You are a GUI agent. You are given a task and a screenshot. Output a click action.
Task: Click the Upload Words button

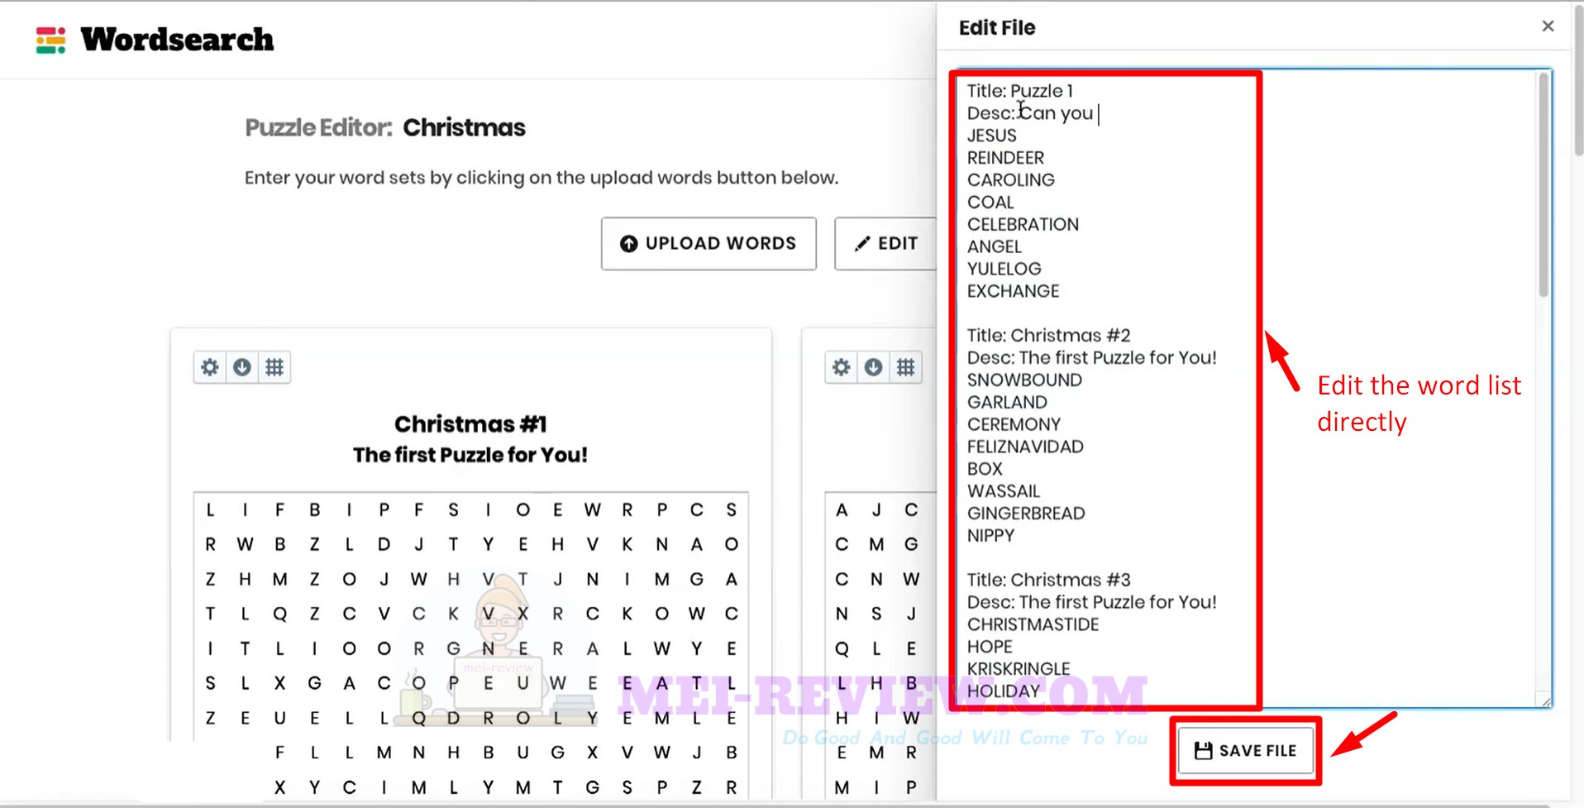tap(709, 243)
